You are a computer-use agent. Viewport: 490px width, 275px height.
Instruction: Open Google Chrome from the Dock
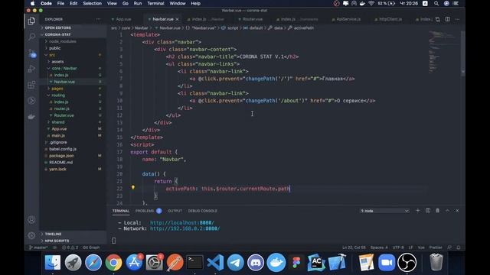click(113, 262)
